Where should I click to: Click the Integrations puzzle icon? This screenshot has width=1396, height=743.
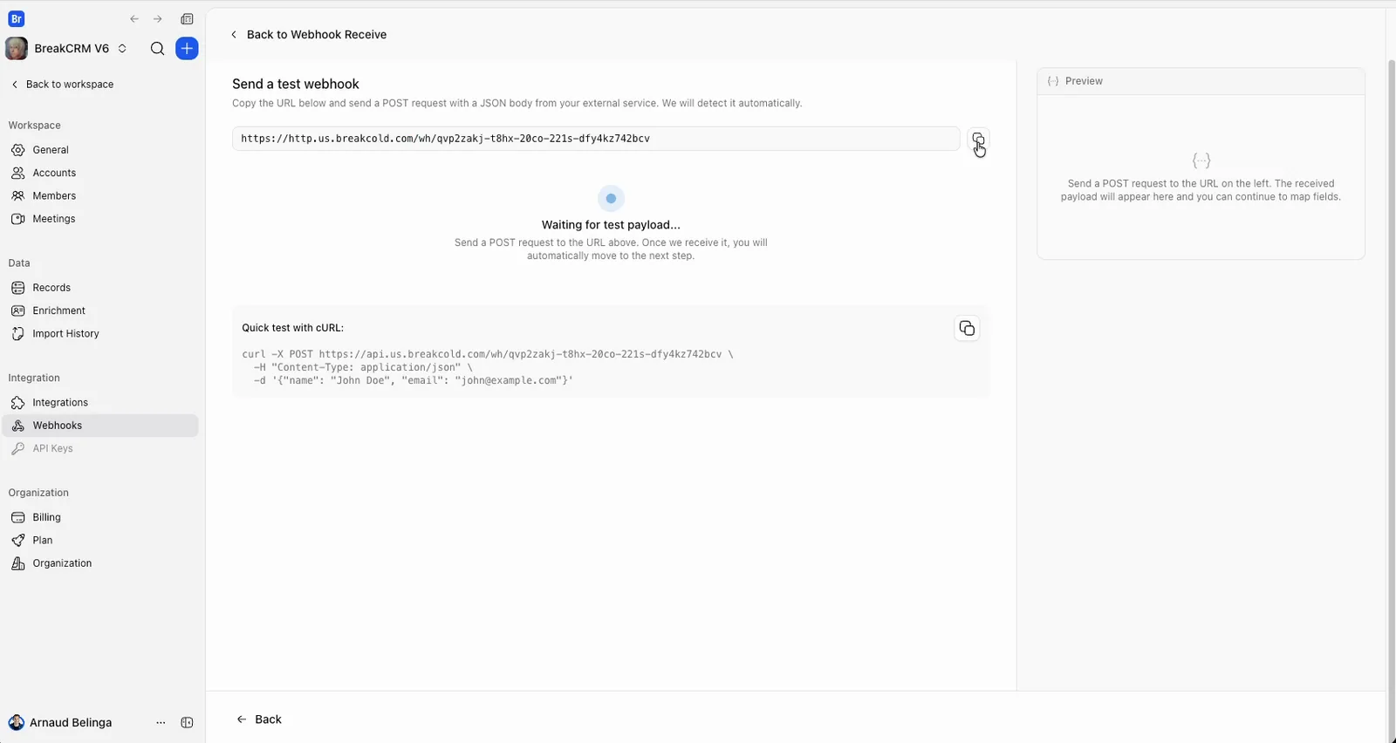coord(17,403)
